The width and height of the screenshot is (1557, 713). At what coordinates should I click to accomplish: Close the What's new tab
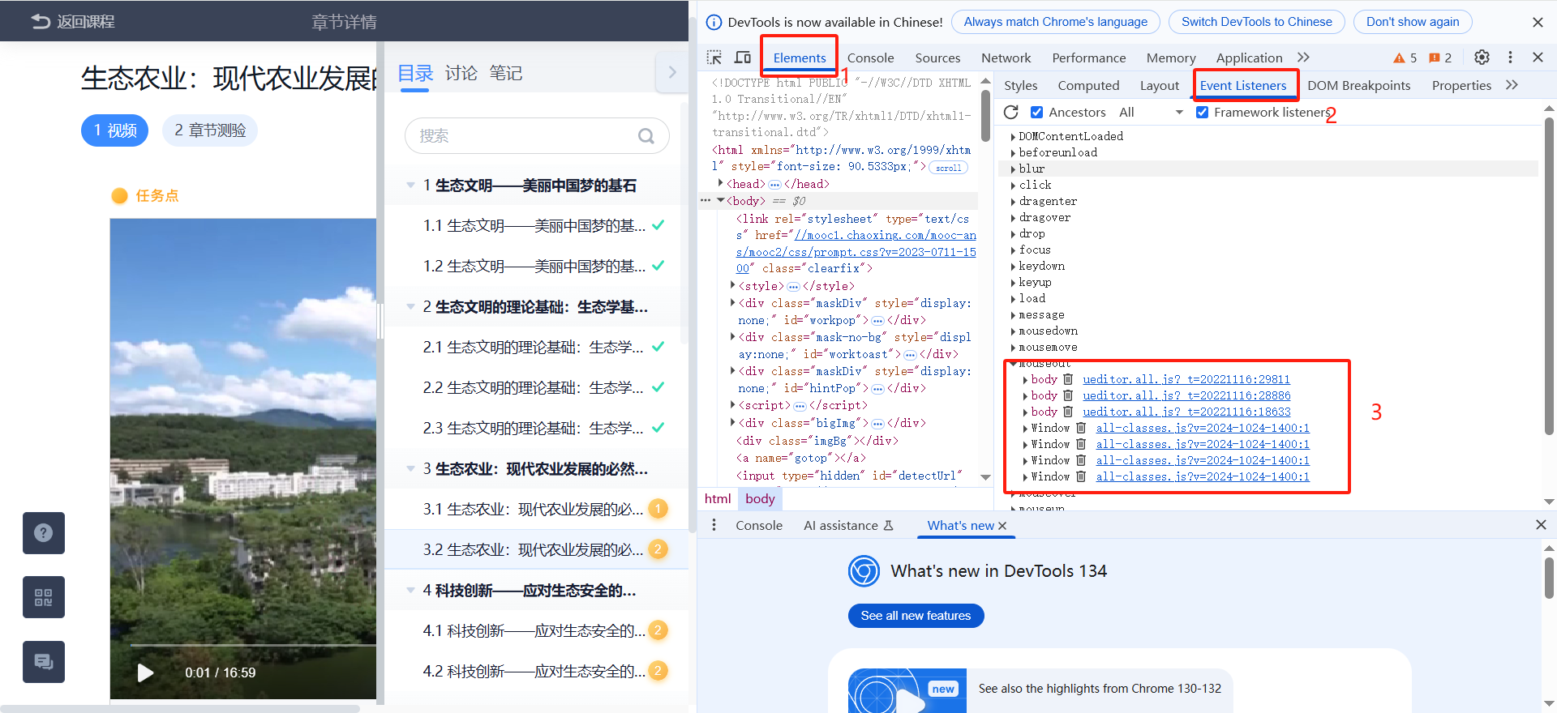click(1002, 526)
